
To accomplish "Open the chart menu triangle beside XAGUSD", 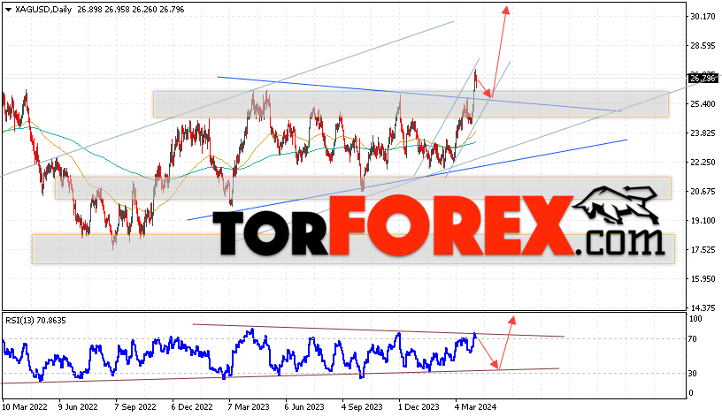I will (x=8, y=10).
